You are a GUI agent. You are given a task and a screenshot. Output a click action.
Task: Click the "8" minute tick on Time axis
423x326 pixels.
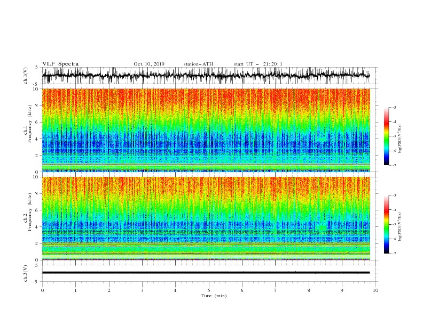(309, 290)
